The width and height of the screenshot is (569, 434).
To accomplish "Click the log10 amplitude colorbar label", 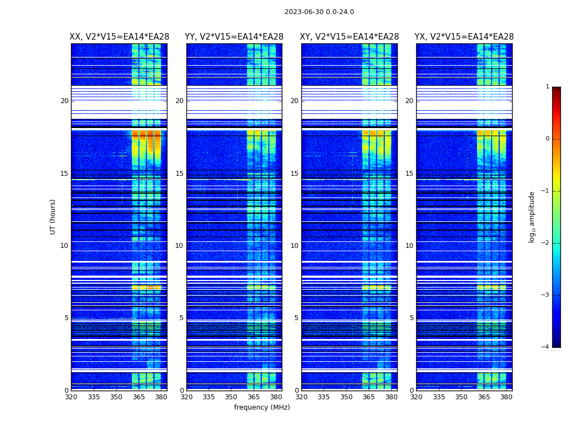I will 532,216.
